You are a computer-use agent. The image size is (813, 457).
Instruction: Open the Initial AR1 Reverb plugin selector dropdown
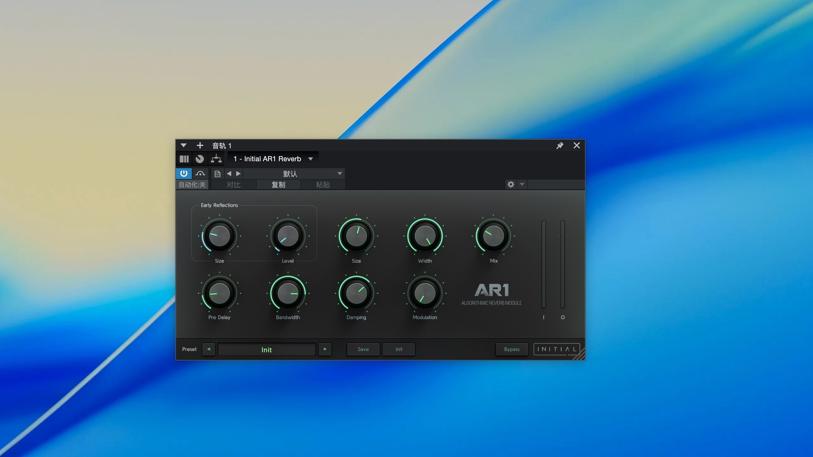point(273,159)
